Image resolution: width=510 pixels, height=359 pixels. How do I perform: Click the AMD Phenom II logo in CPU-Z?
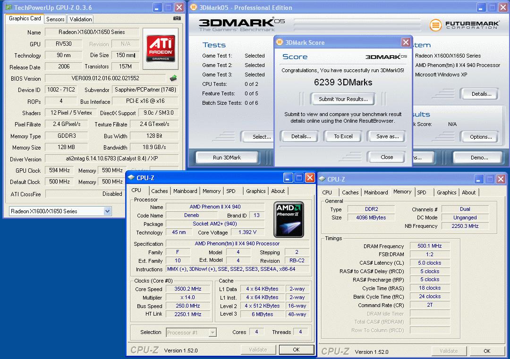coord(289,220)
